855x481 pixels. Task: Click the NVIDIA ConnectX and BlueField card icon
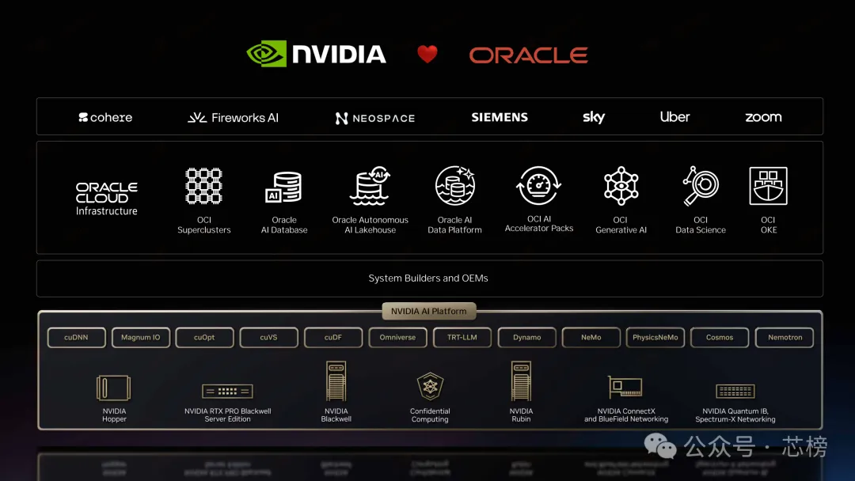click(625, 387)
